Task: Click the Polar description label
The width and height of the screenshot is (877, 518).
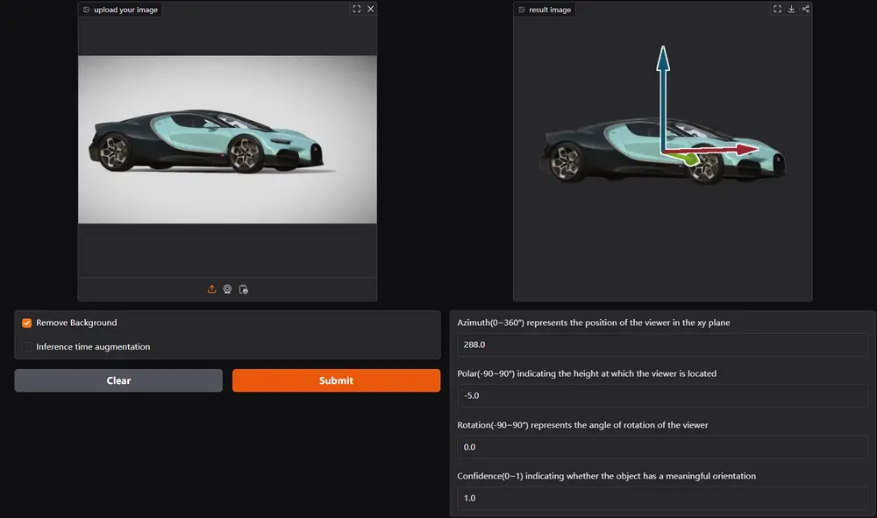Action: 587,373
